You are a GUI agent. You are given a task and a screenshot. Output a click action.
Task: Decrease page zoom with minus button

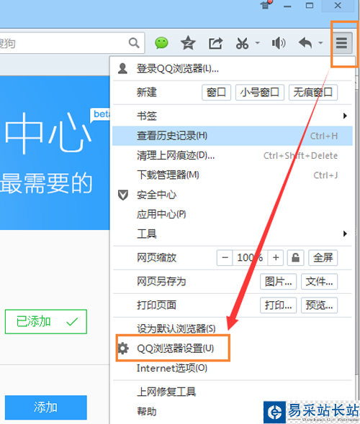click(225, 257)
